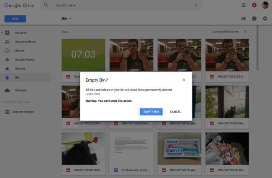272x178 pixels.
Task: Click the Starred star icon
Action: pyautogui.click(x=7, y=69)
